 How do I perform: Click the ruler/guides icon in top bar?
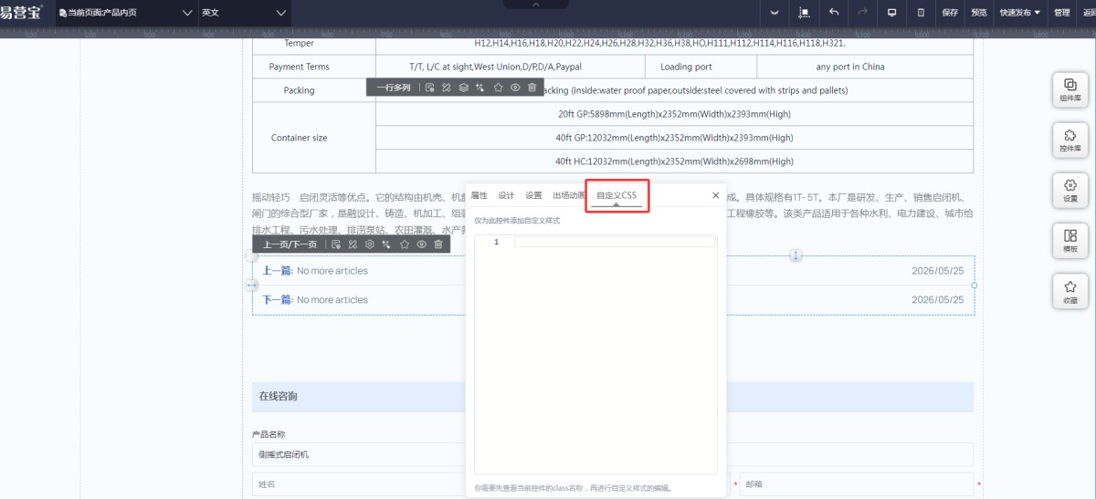pyautogui.click(x=805, y=13)
